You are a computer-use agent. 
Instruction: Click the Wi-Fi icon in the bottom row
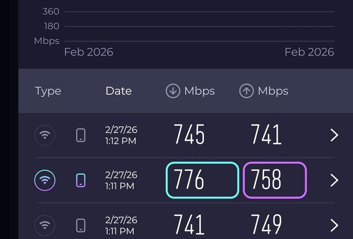(45, 225)
